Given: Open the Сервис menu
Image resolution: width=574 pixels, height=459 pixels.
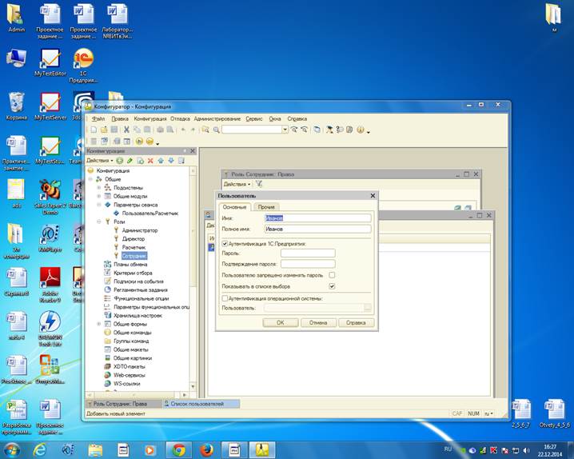Looking at the screenshot, I should point(254,118).
